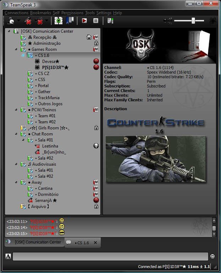Start recording with the red play icon

[x=84, y=21]
